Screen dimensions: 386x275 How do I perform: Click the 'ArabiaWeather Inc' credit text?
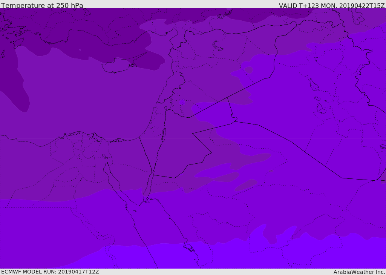click(x=359, y=272)
